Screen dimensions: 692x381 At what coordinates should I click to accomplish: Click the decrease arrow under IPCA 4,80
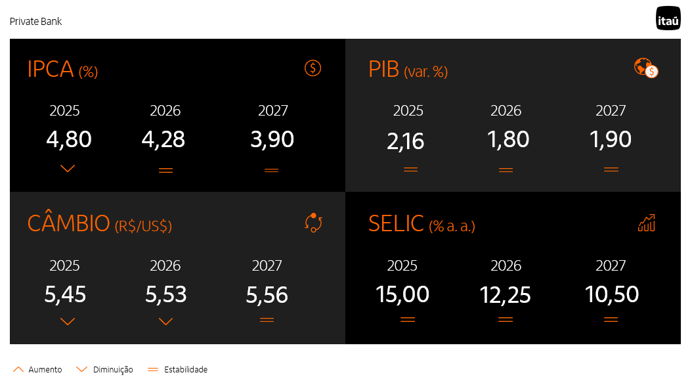coord(67,169)
